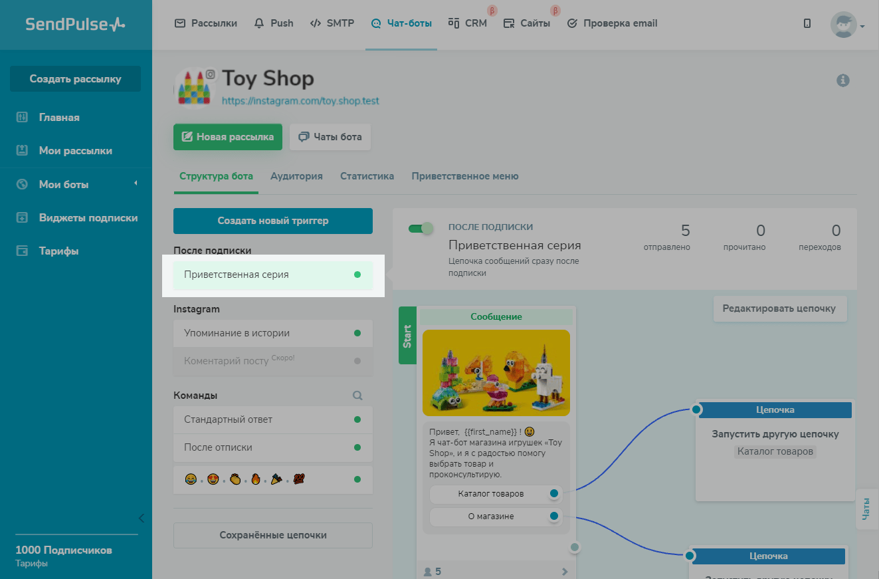
Task: Toggle the Приветственная серия trigger switch
Action: tap(421, 228)
